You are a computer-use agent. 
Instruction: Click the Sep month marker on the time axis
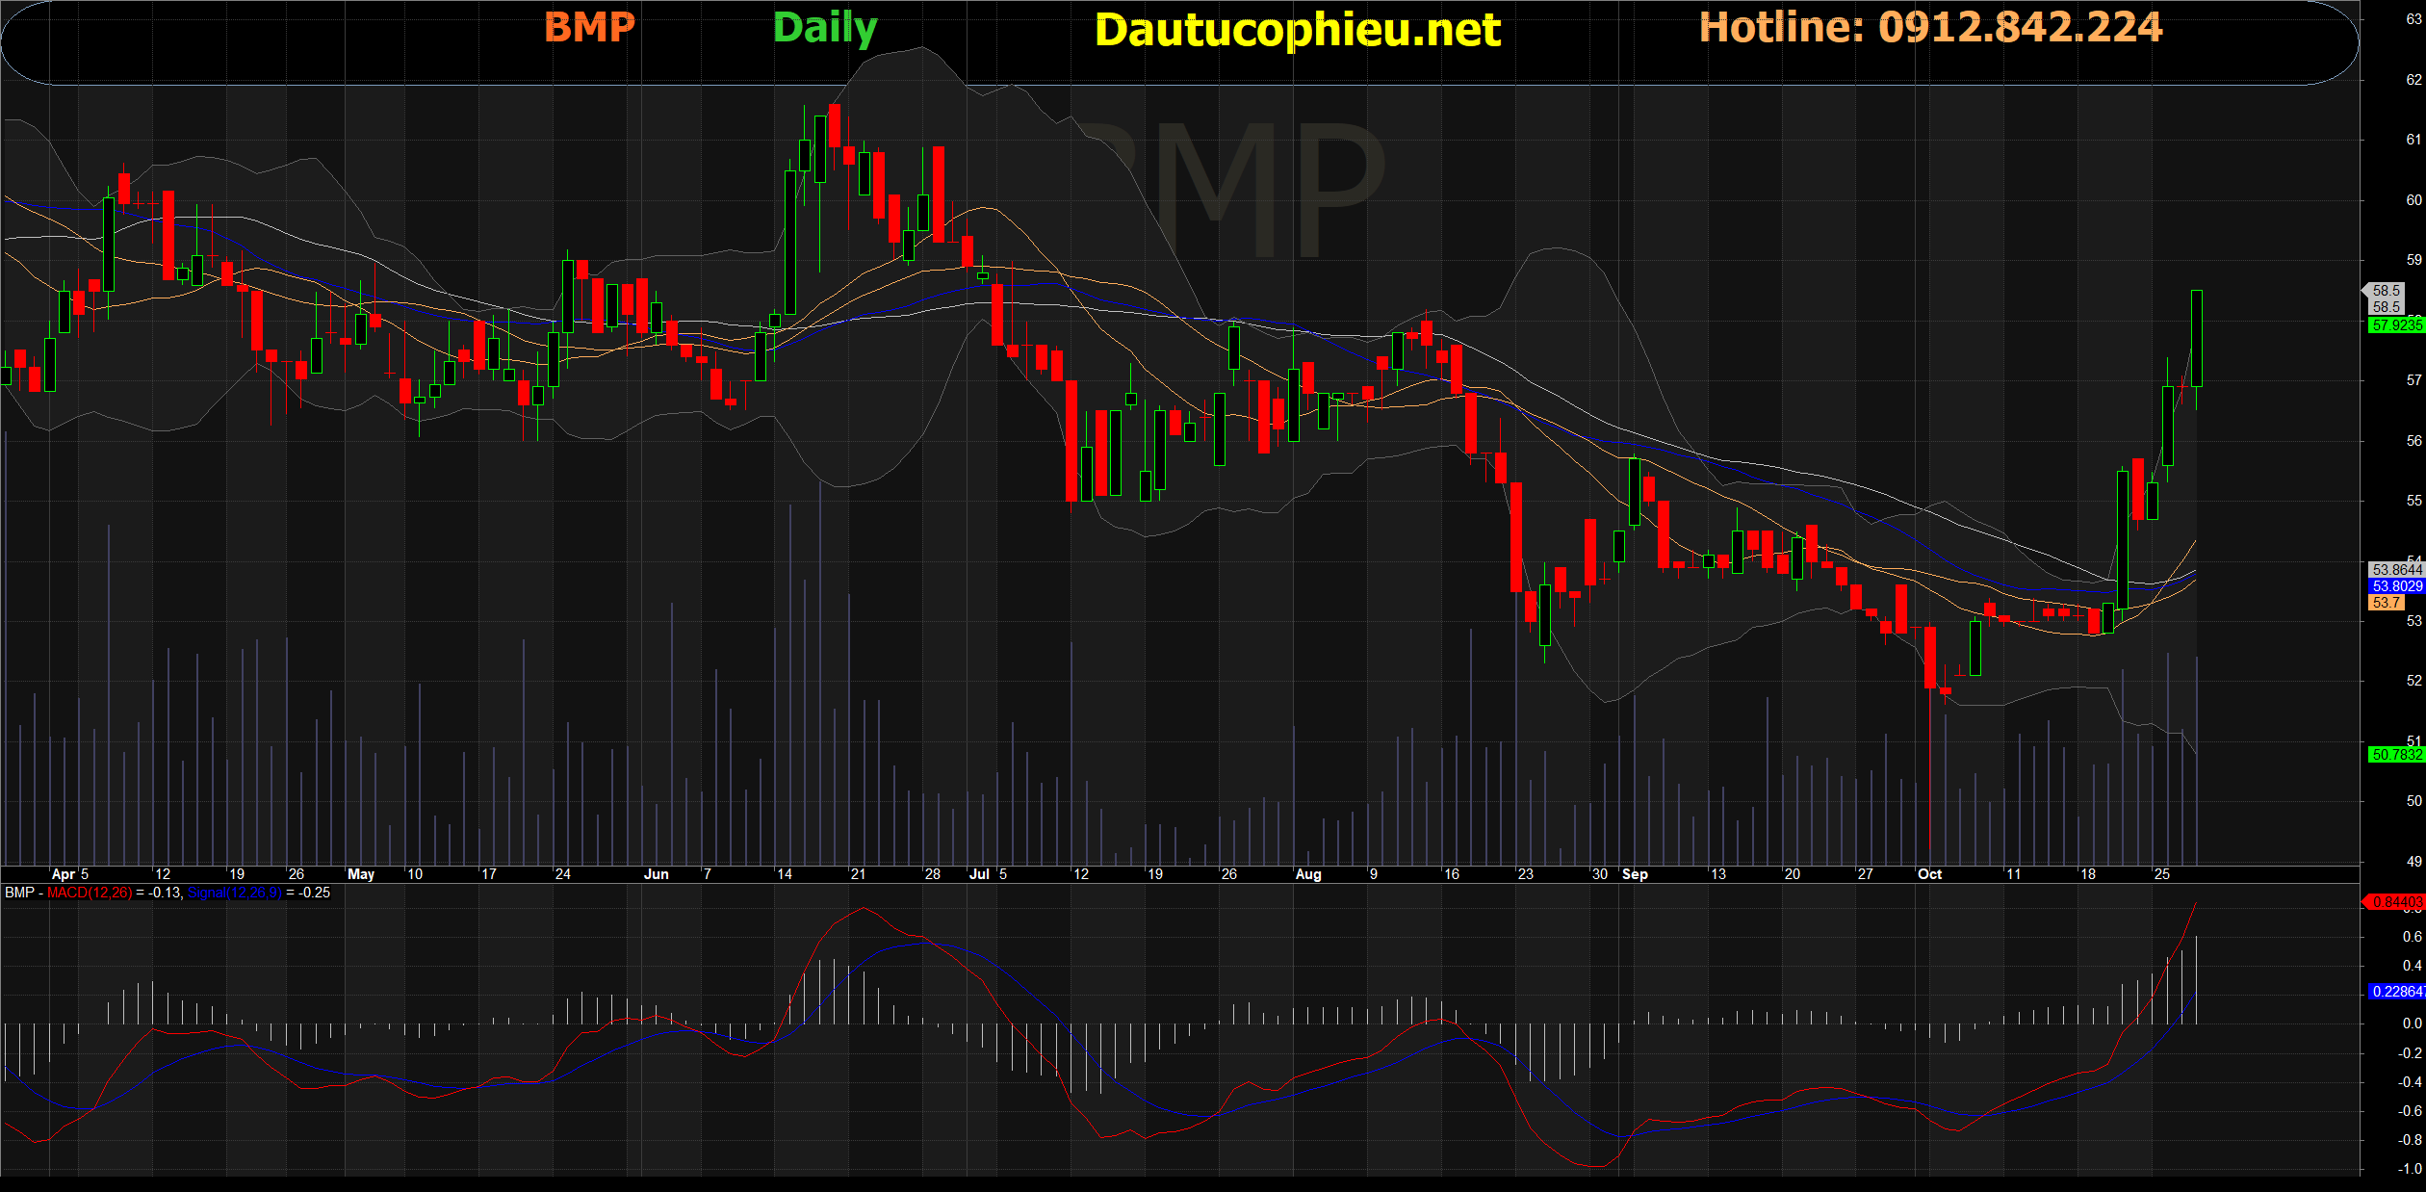pyautogui.click(x=1635, y=874)
